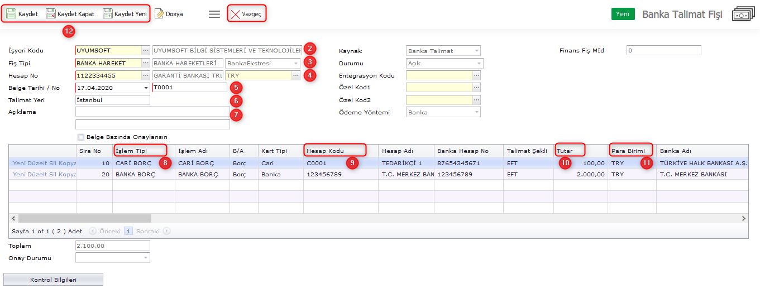Open the Dosya file attachment icon
The image size is (760, 298).
(159, 13)
